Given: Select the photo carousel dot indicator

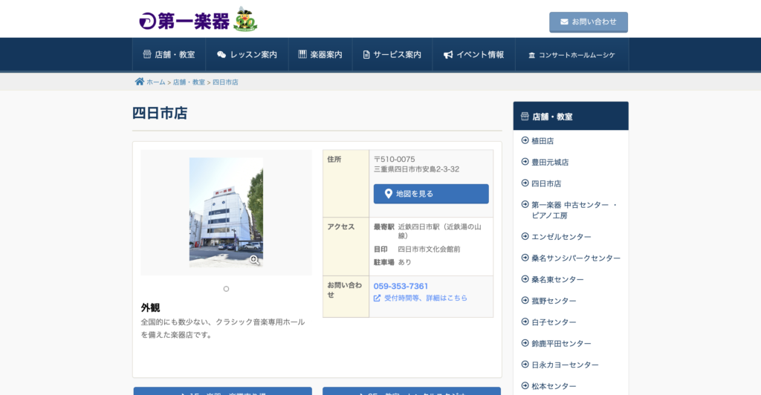Looking at the screenshot, I should pos(226,289).
